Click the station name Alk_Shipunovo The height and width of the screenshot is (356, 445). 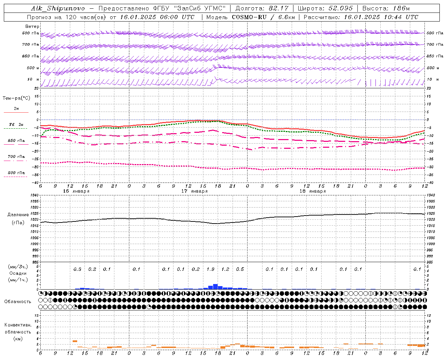58,8
